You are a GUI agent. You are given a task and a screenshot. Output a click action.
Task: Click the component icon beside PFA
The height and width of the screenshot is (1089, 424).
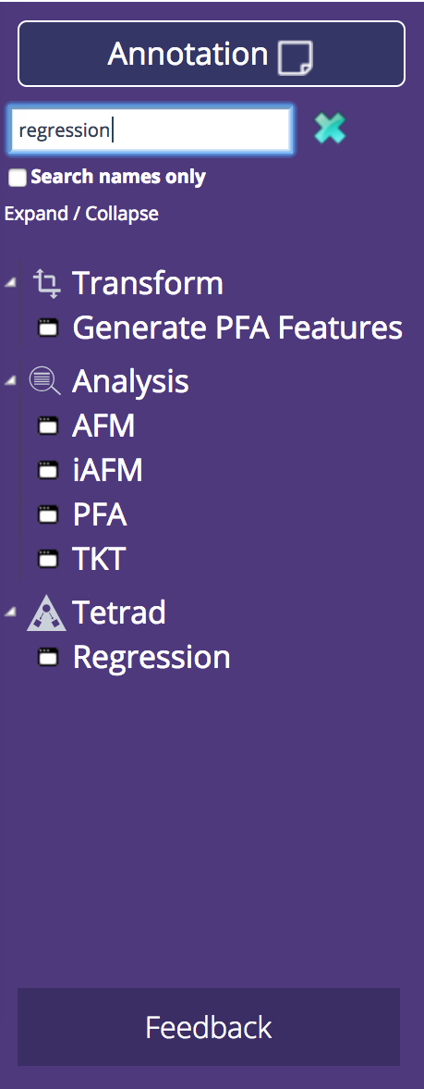48,514
